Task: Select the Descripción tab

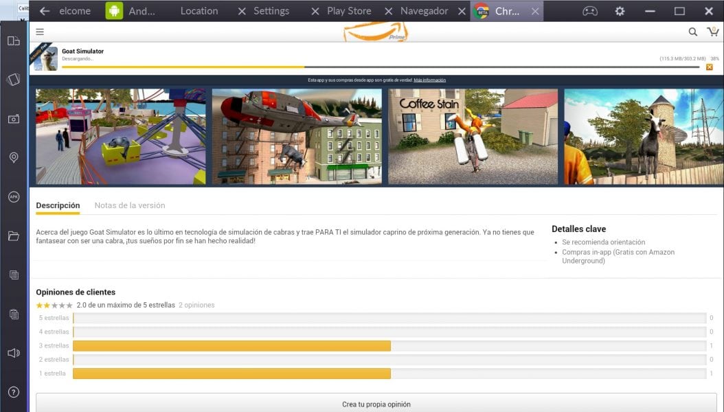Action: (x=58, y=206)
